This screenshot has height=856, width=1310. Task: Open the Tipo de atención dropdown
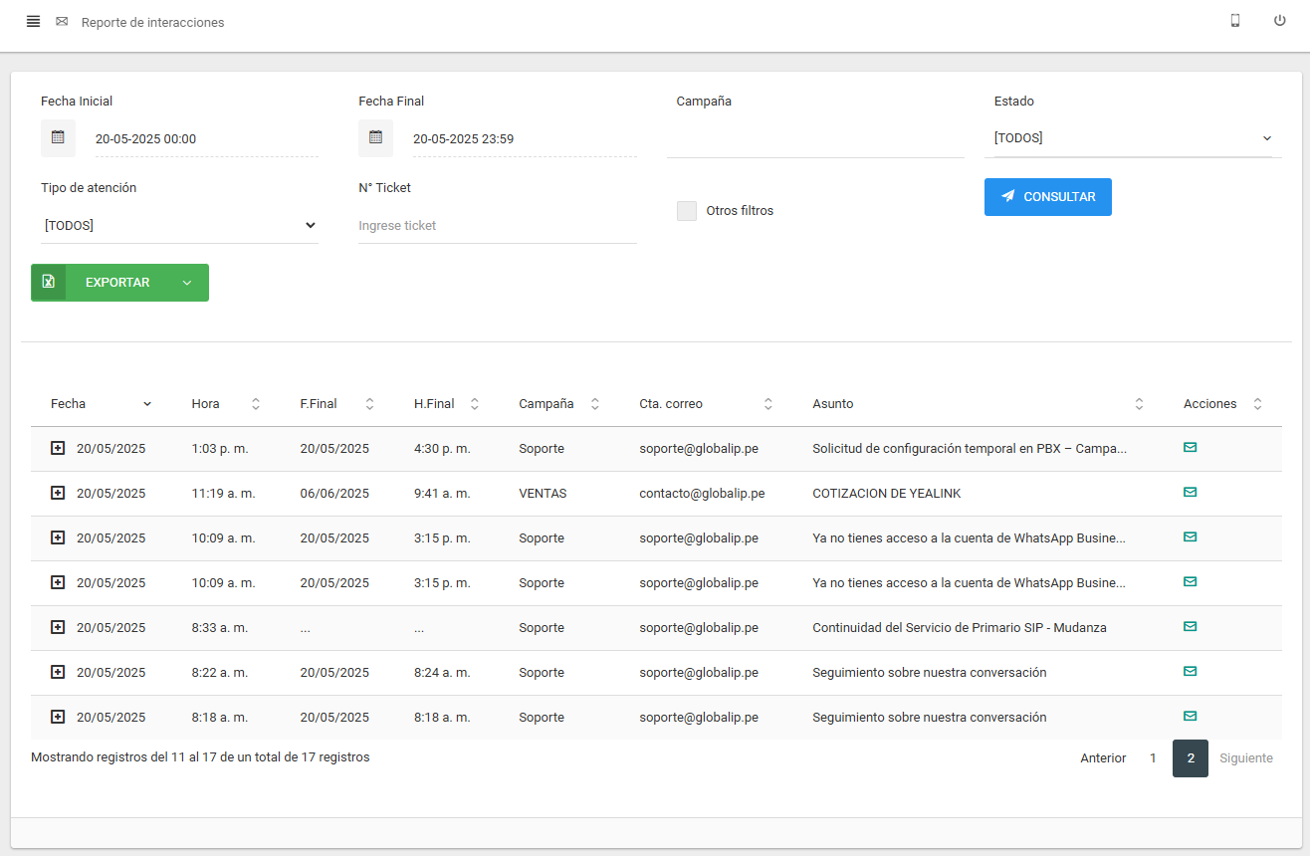(179, 226)
